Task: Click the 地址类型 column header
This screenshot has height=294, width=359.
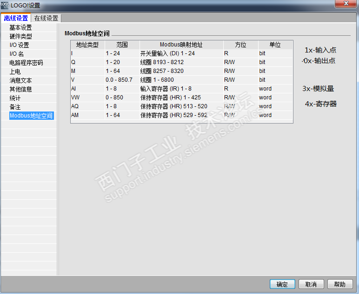Action: click(87, 45)
